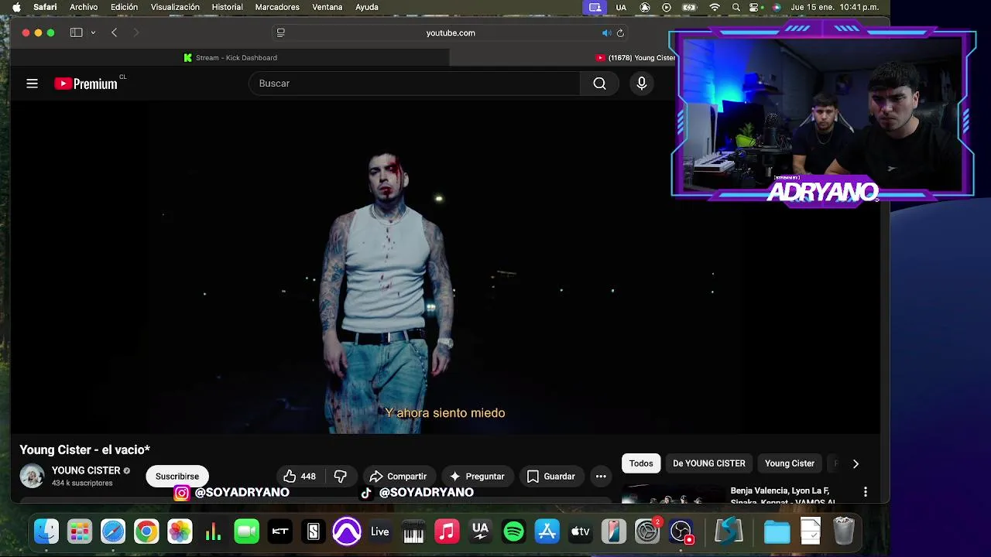Open the Trash in the Dock
Viewport: 991px width, 557px height.
pos(844,531)
